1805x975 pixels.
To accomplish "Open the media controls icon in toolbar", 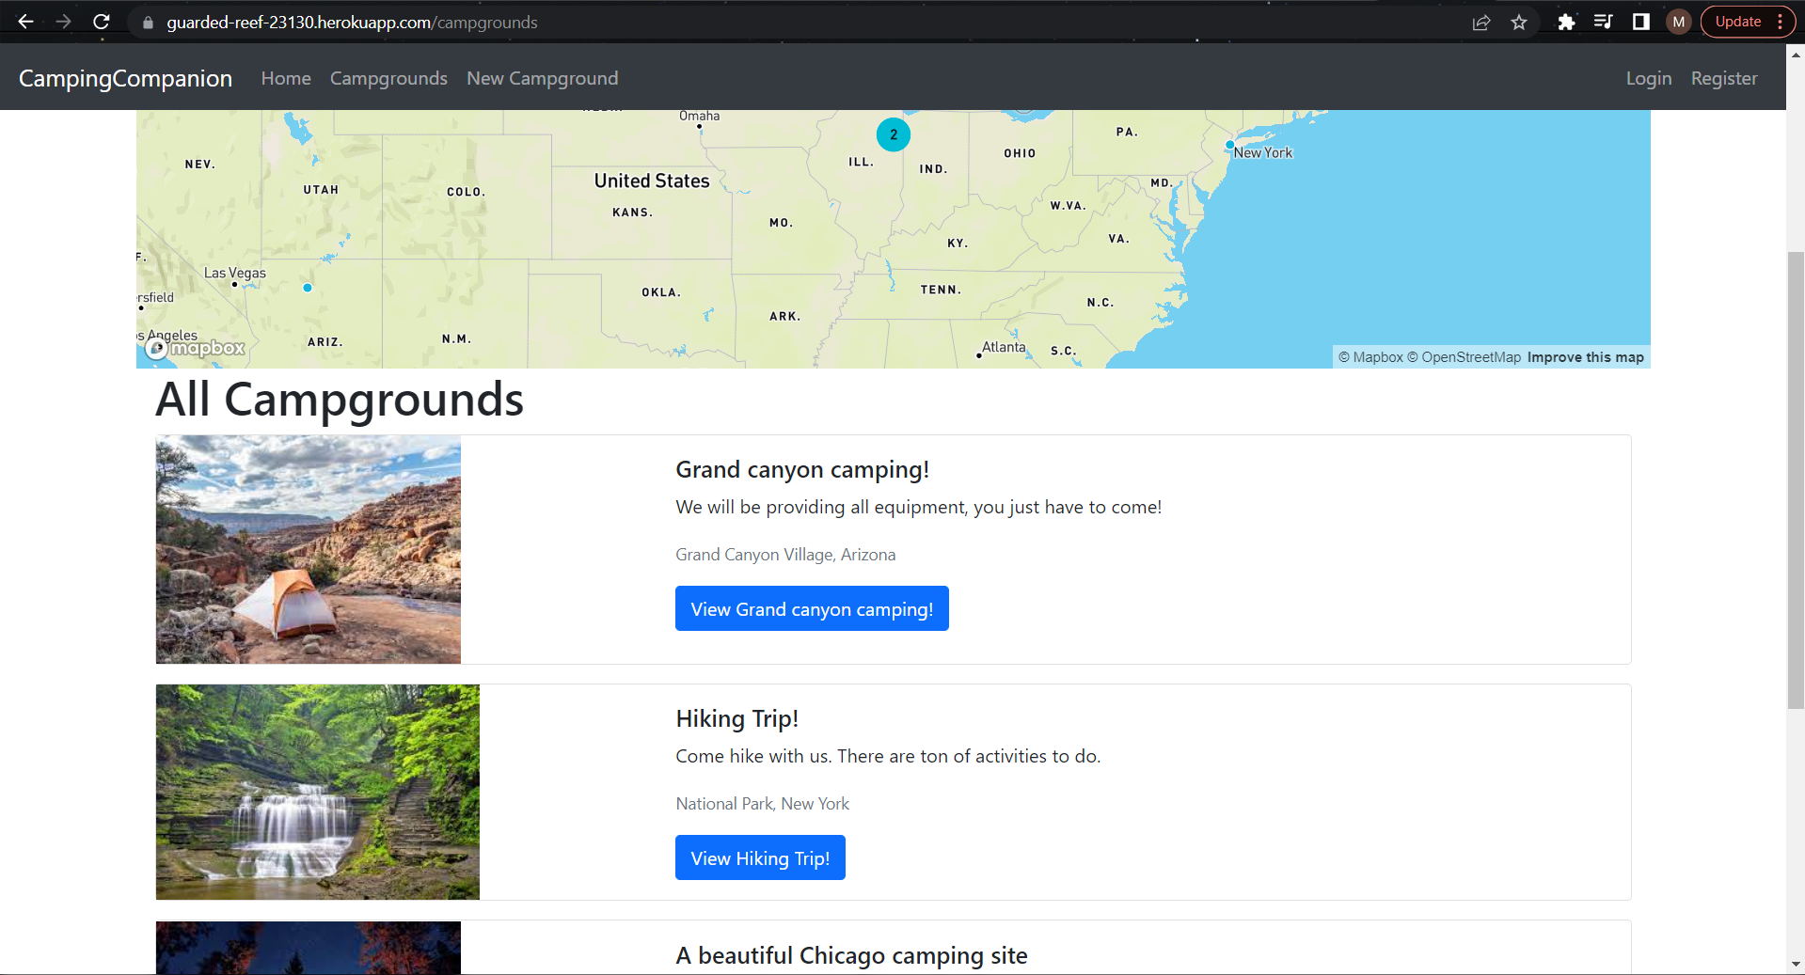I will point(1603,22).
